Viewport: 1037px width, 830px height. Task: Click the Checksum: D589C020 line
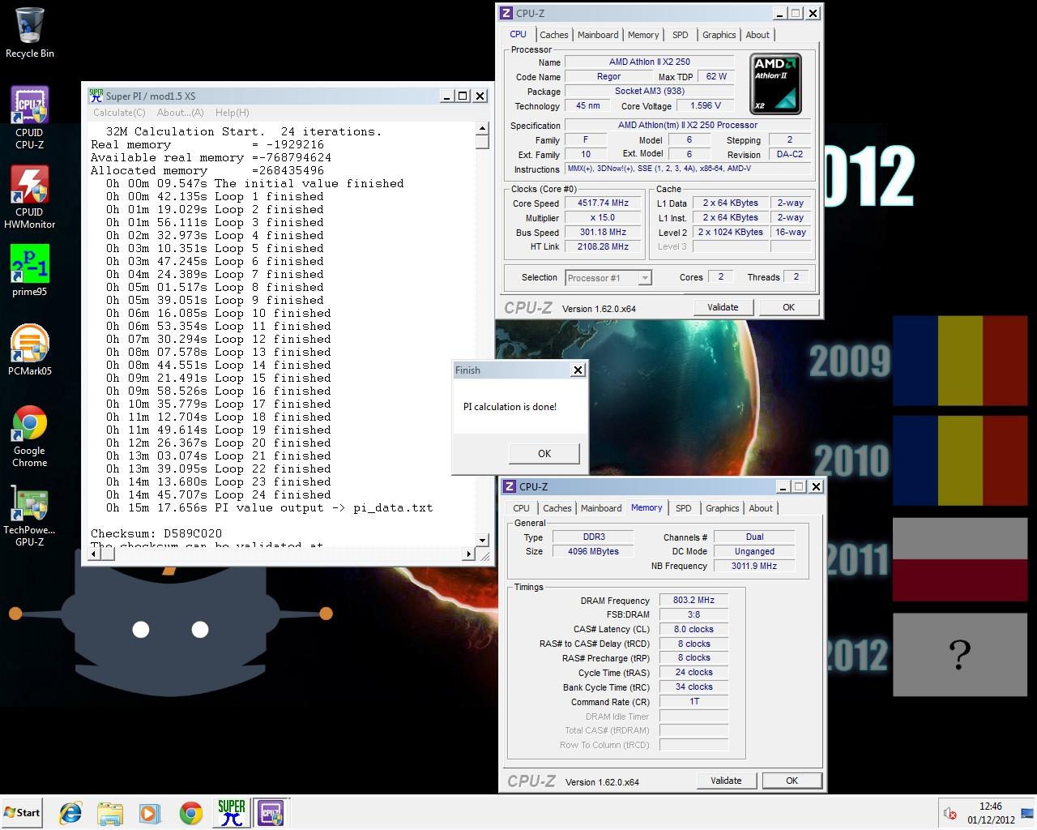click(x=156, y=533)
